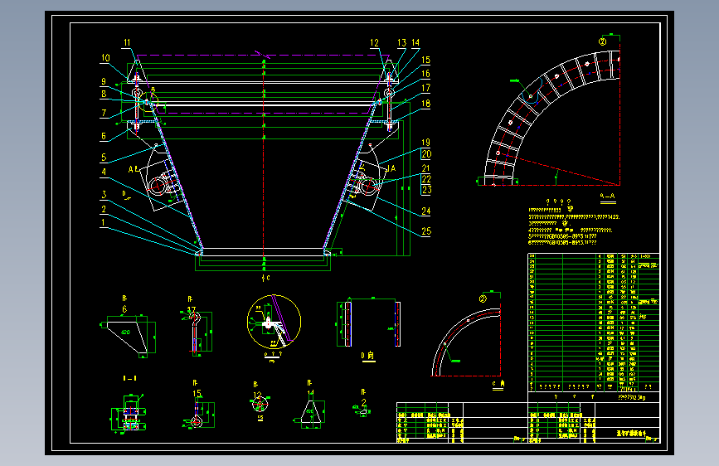This screenshot has height=466, width=719.
Task: Click callout number 24 on right side
Action: [426, 211]
